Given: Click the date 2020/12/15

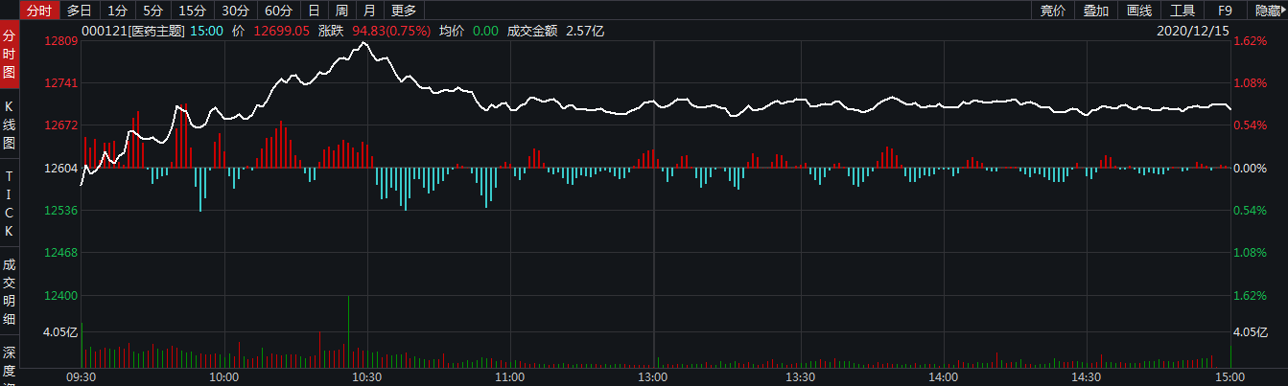Looking at the screenshot, I should 1193,32.
